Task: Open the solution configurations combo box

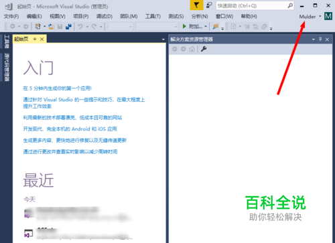Action: point(121,27)
